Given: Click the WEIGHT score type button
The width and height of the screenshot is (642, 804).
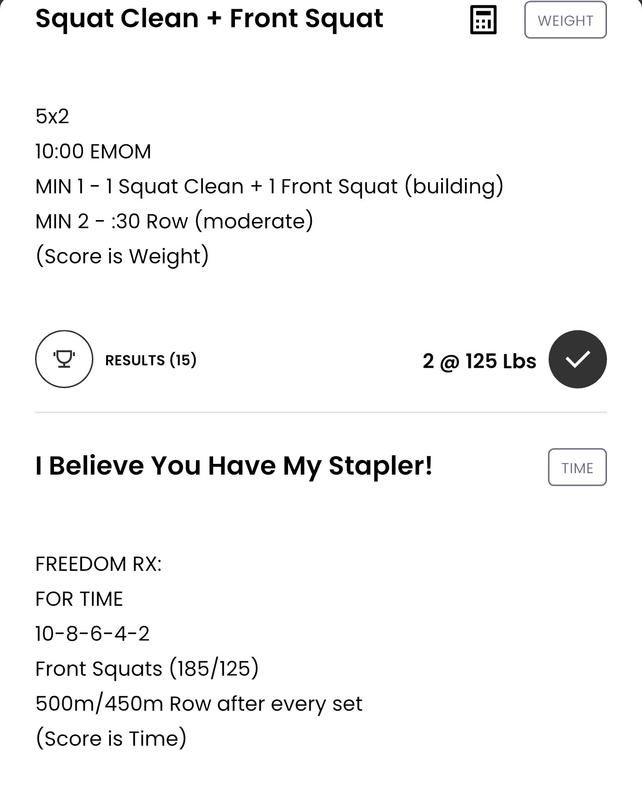Looking at the screenshot, I should tap(565, 20).
